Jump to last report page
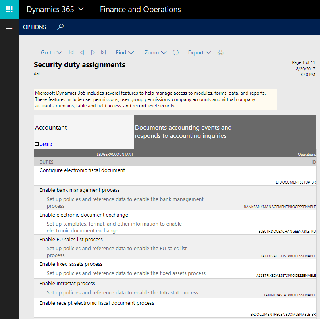Screen dimensions: 320x319 coord(104,52)
